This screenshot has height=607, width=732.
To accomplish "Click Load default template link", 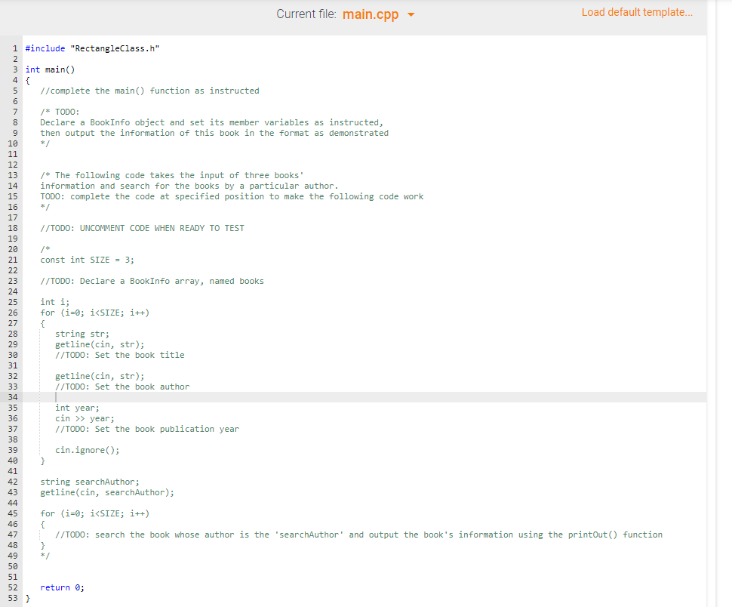I will tap(636, 12).
